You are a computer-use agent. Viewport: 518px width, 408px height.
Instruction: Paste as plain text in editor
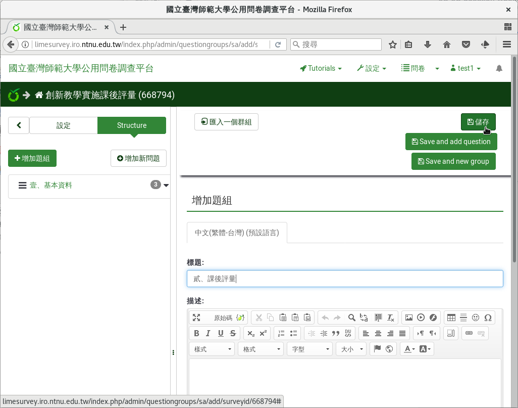click(x=295, y=318)
